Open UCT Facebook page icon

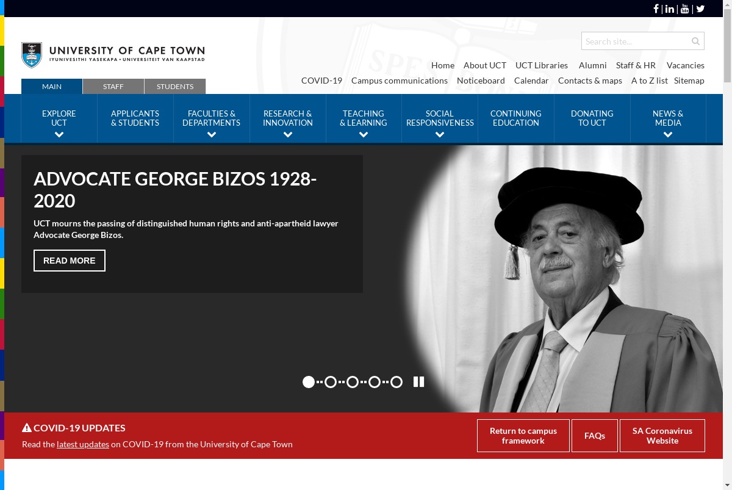[x=656, y=9]
